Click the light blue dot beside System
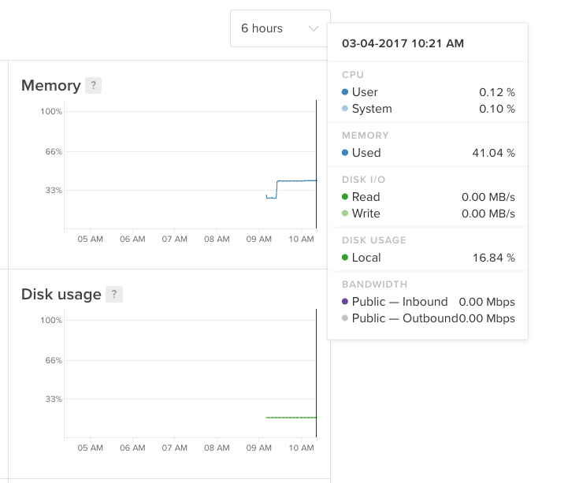Viewport: 568px width, 483px height. pyautogui.click(x=345, y=108)
